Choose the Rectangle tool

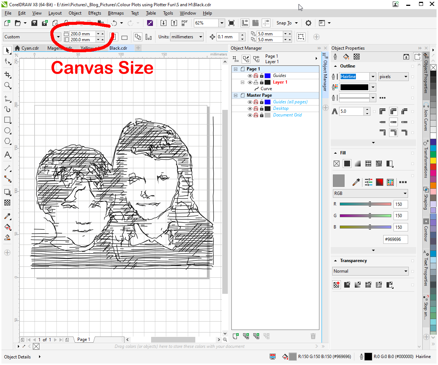[7, 120]
